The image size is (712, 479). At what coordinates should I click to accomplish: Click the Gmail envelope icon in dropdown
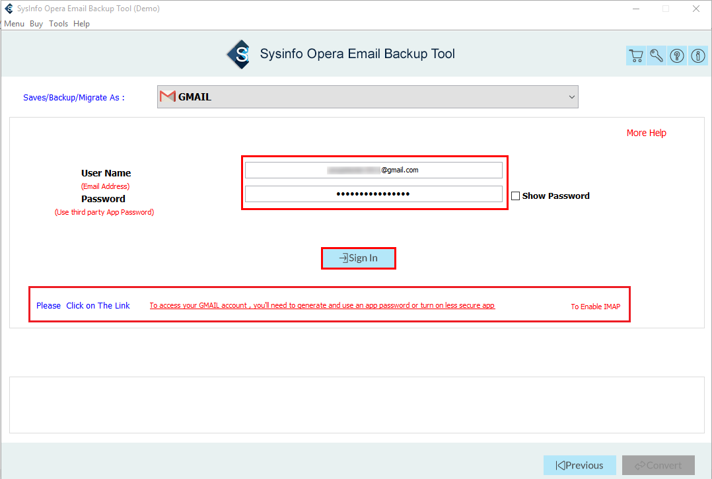168,96
